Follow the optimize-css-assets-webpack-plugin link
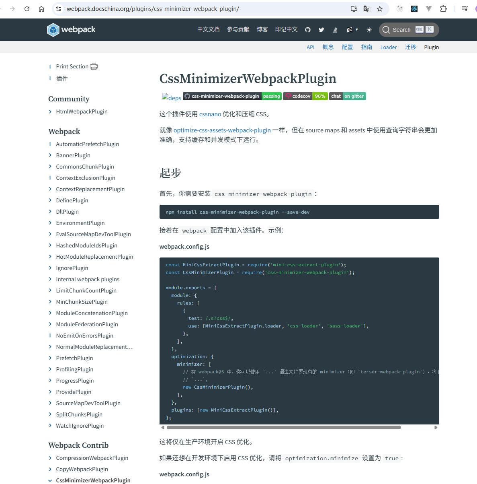This screenshot has height=484, width=477. 222,130
